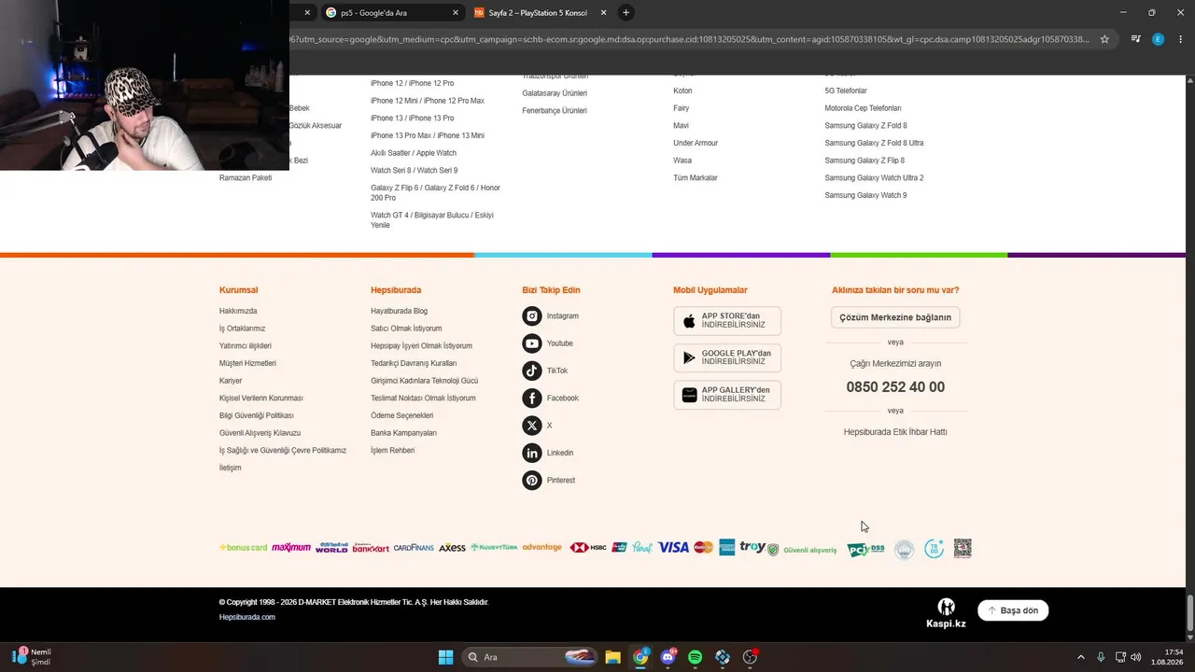The height and width of the screenshot is (672, 1195).
Task: Open the Müşteri Hizmetleri link
Action: pos(247,363)
